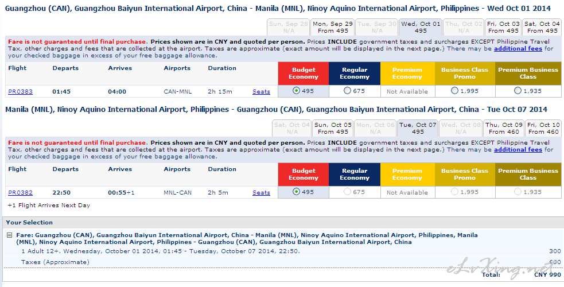The image size is (564, 287).
Task: Select Regular Economy 675 for PR0383
Action: point(347,91)
